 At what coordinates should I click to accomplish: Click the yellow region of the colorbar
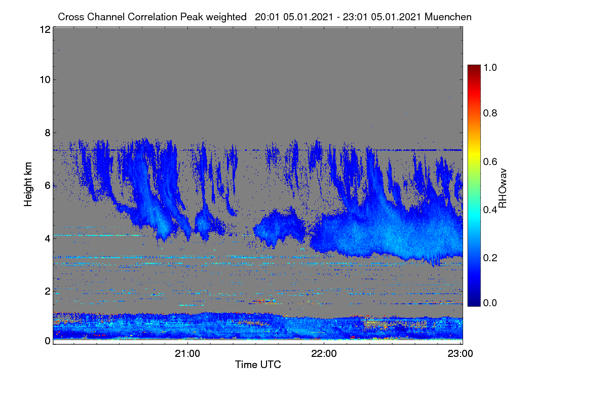tap(473, 154)
